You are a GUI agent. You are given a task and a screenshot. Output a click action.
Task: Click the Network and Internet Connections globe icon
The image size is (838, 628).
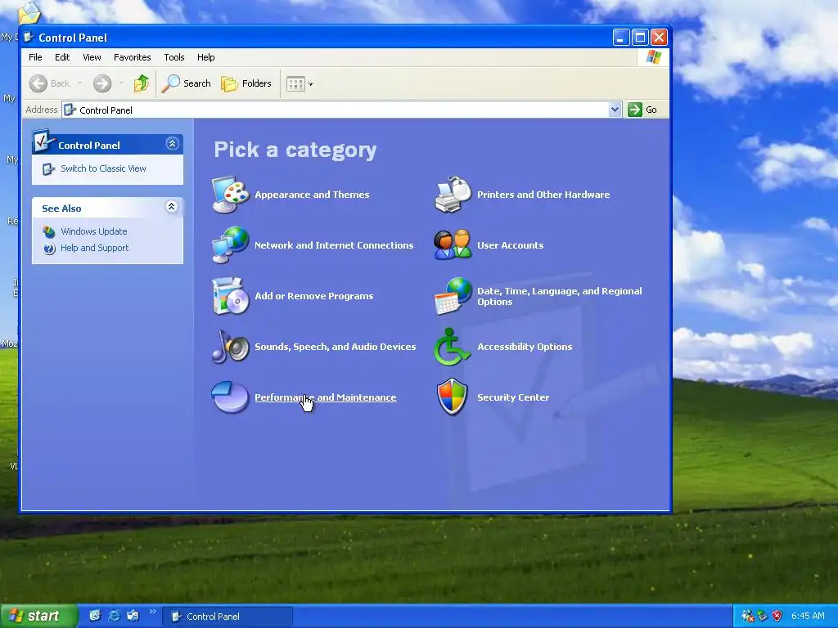[230, 245]
